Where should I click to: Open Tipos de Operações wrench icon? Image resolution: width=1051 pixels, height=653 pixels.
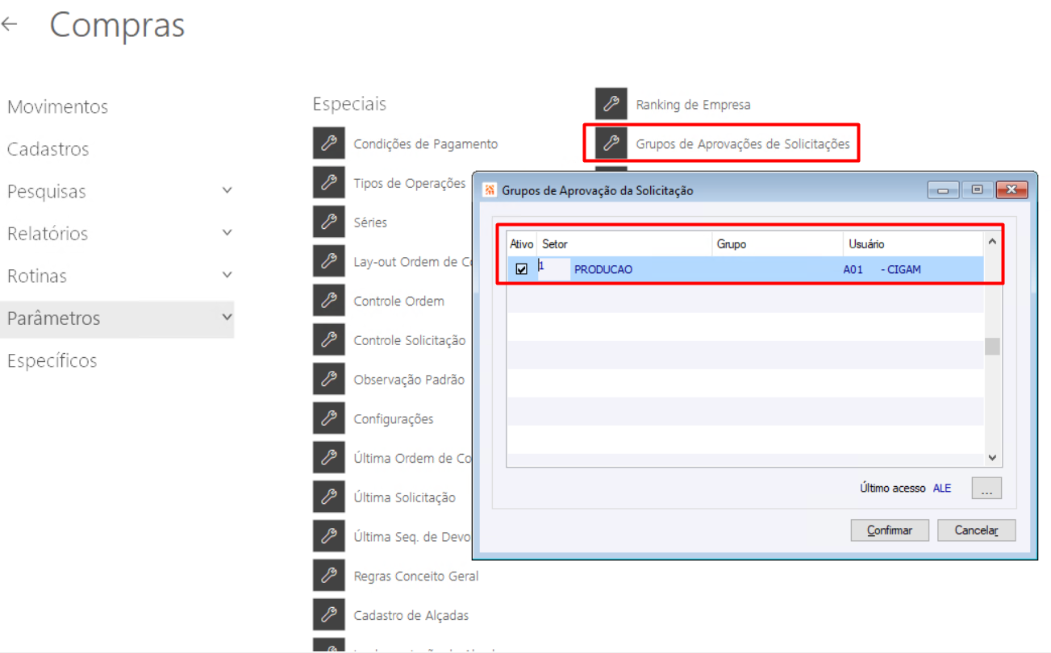328,183
